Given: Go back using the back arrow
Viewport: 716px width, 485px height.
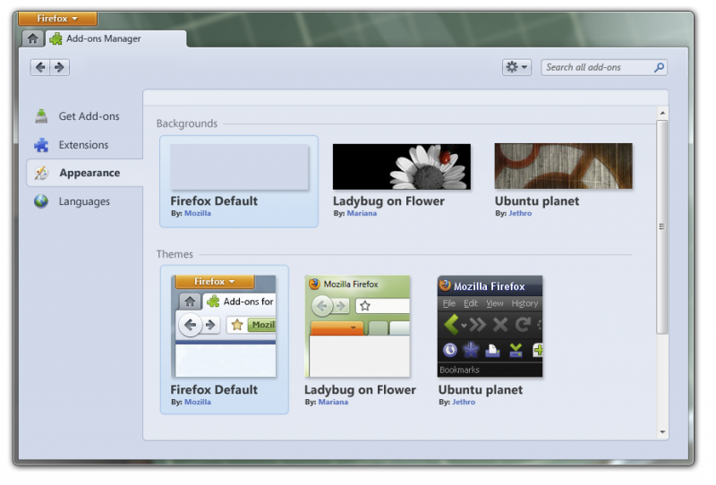Looking at the screenshot, I should pyautogui.click(x=40, y=68).
